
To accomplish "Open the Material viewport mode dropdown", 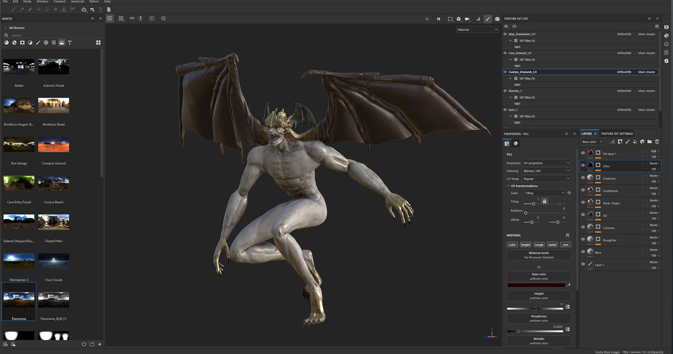I will 477,30.
